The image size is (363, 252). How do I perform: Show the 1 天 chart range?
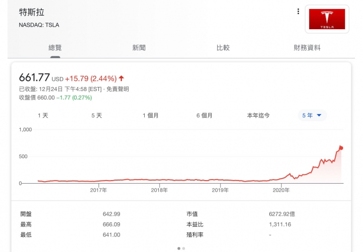(43, 116)
